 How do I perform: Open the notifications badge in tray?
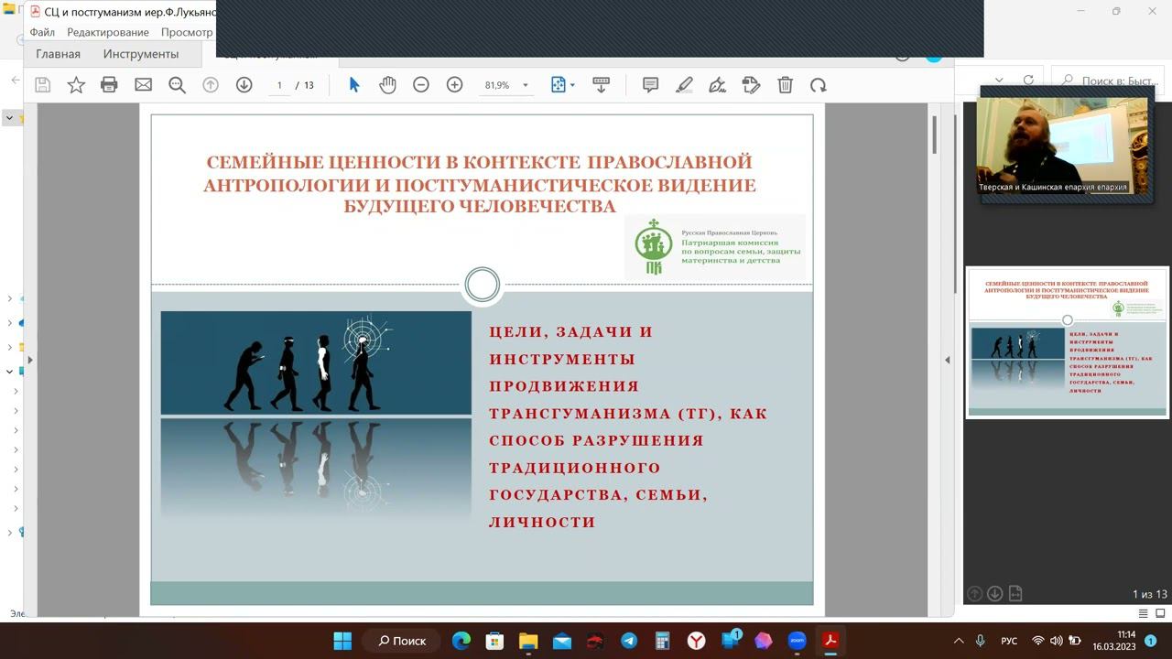coord(1152,641)
